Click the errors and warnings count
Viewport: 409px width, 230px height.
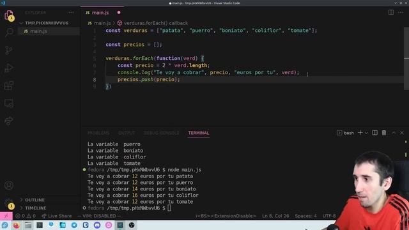tap(26, 216)
